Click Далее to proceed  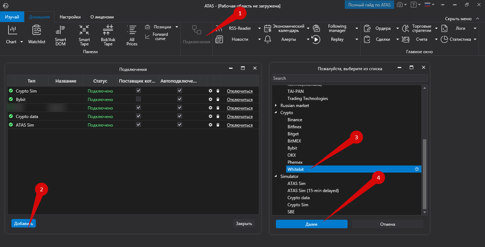point(312,224)
